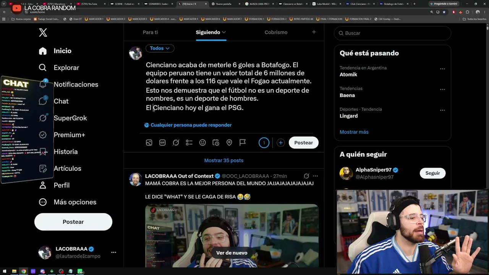Open the Windows Start menu
489x275 pixels.
[5, 271]
